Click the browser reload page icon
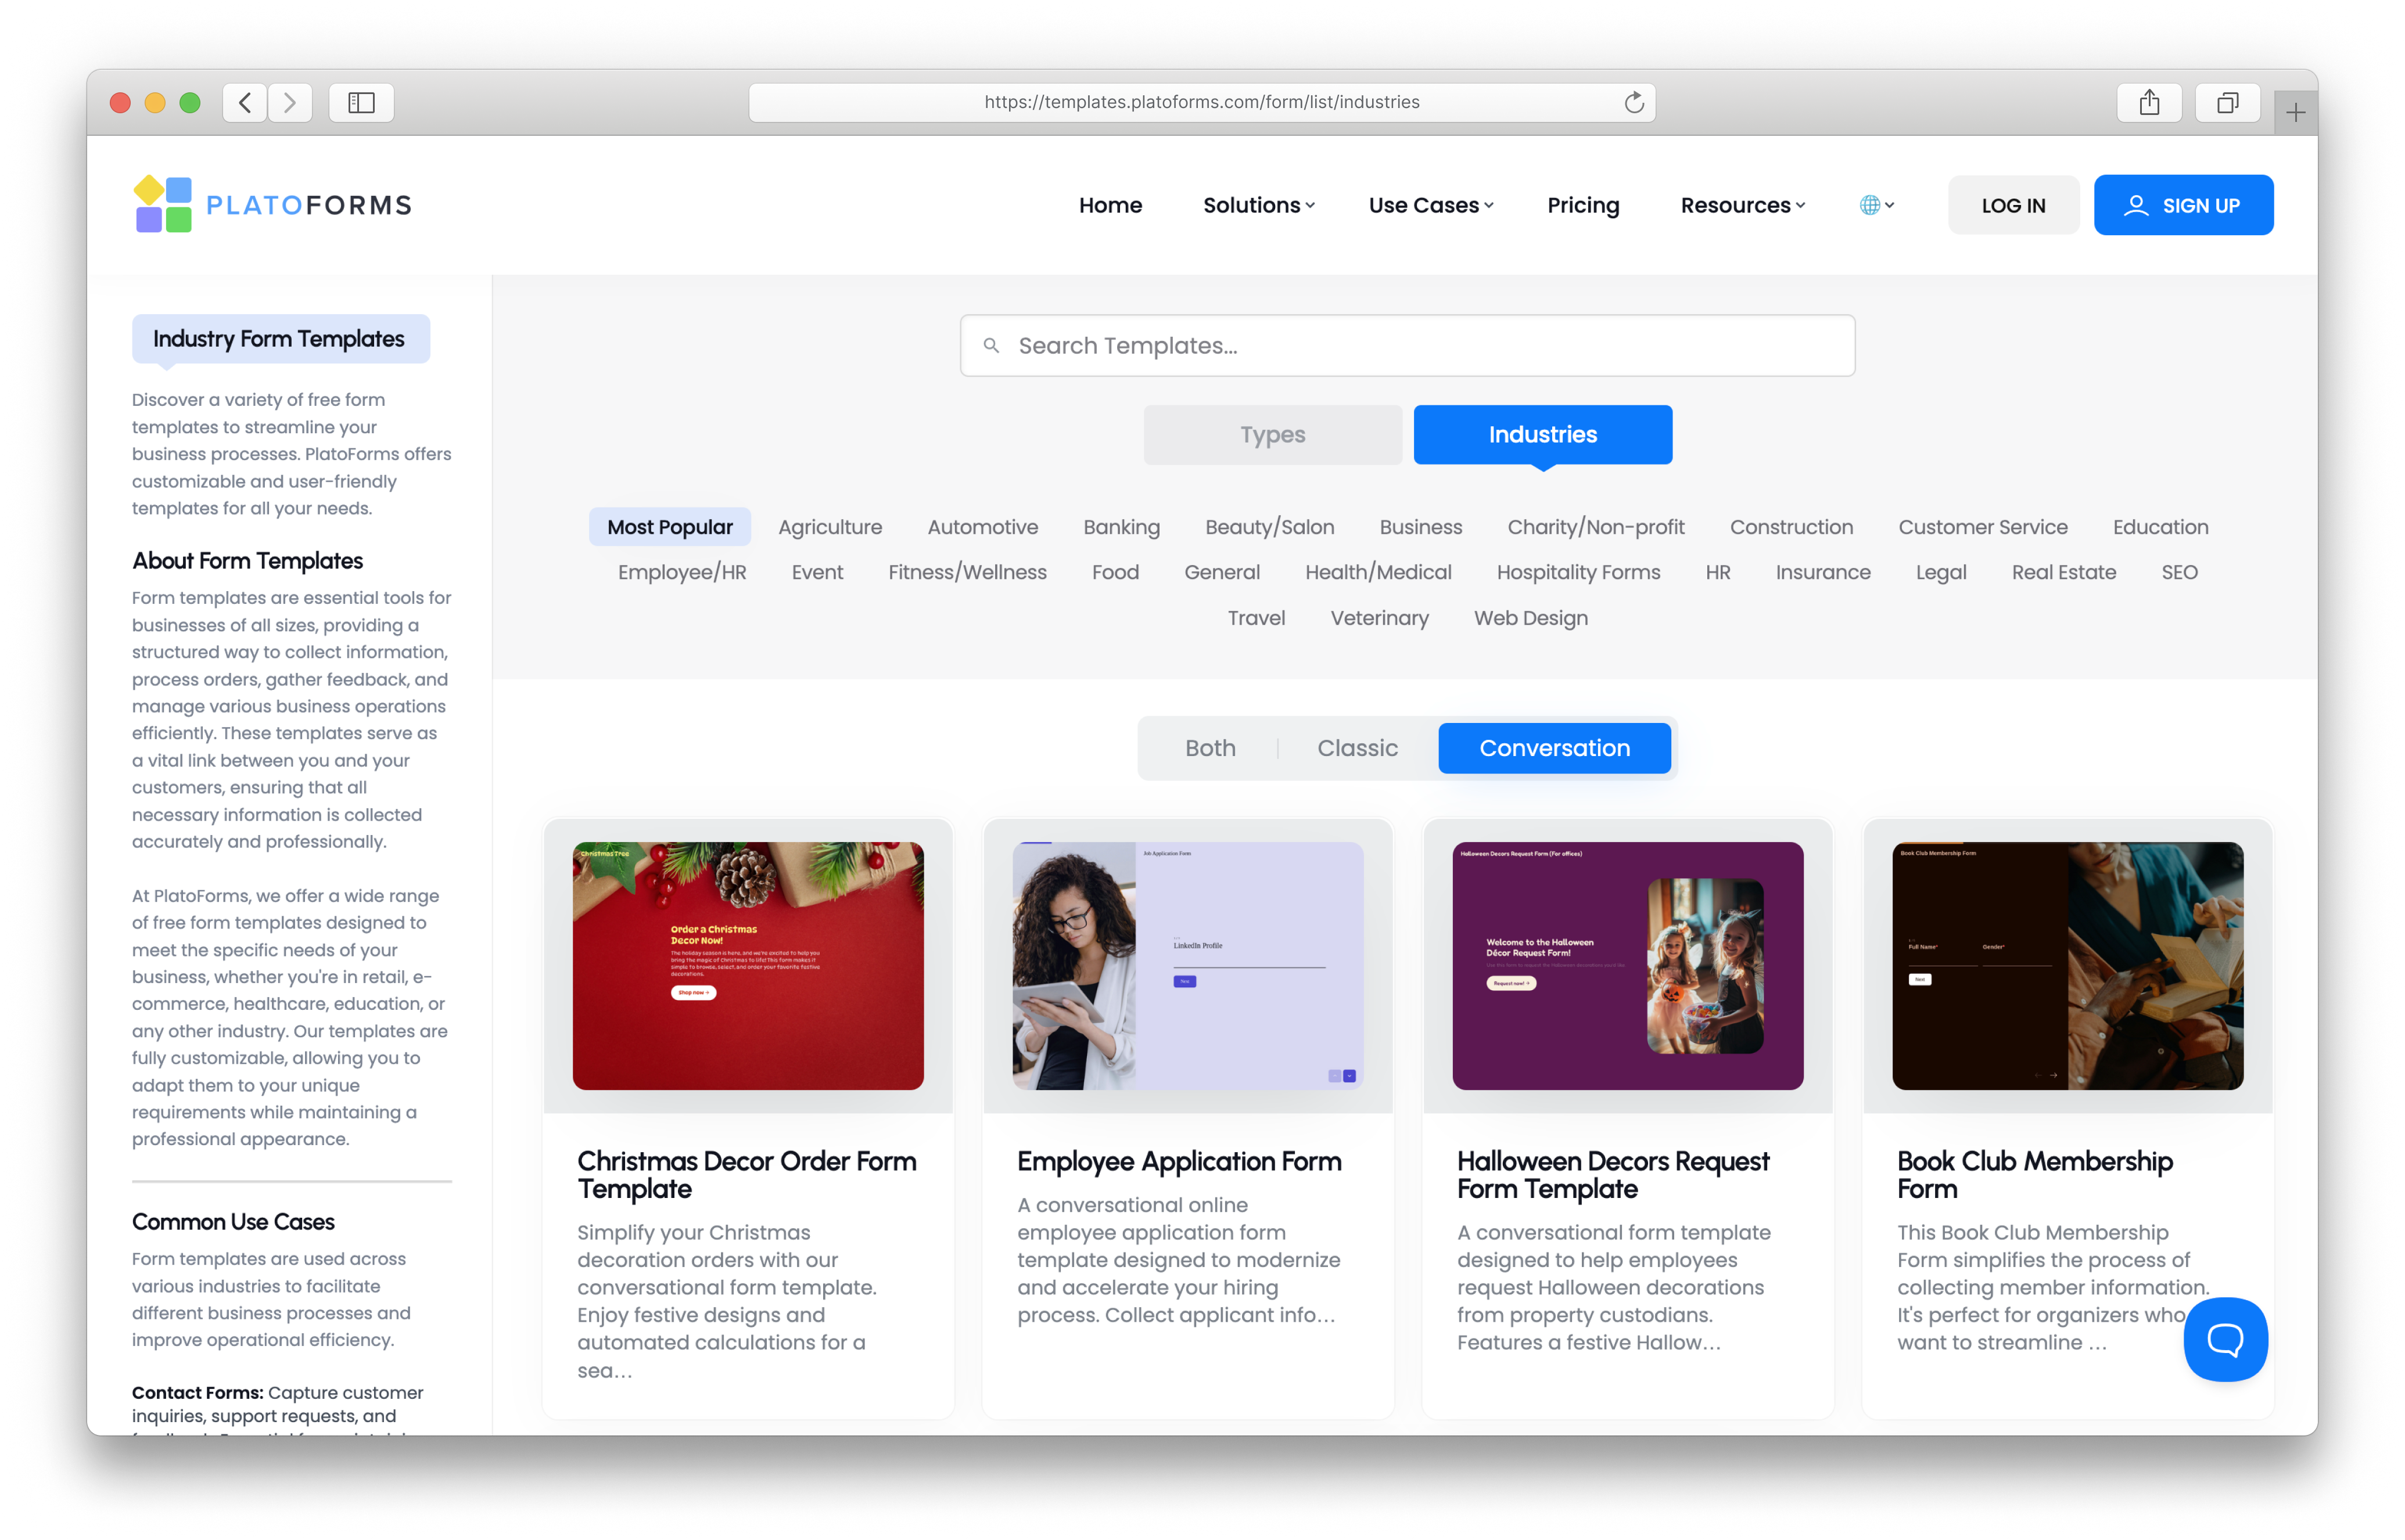This screenshot has width=2405, height=1540. point(1634,102)
